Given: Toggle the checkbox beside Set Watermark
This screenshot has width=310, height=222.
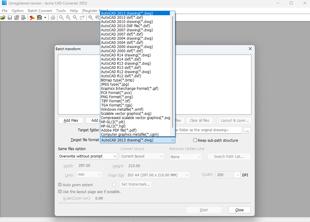Looking at the screenshot, I should (114, 184).
